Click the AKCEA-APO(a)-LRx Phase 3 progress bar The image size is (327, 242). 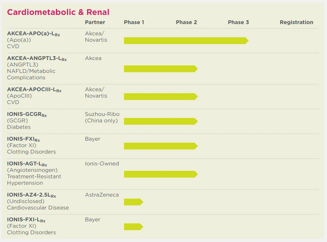point(186,41)
